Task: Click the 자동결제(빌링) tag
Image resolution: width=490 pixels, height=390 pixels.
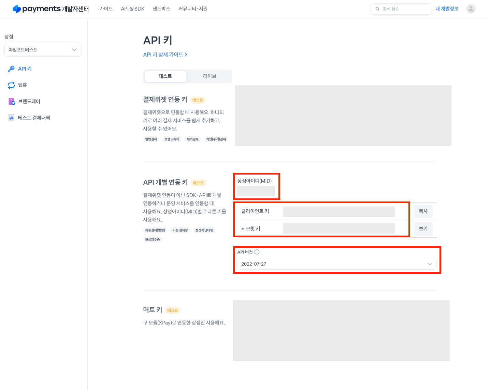Action: 155,230
